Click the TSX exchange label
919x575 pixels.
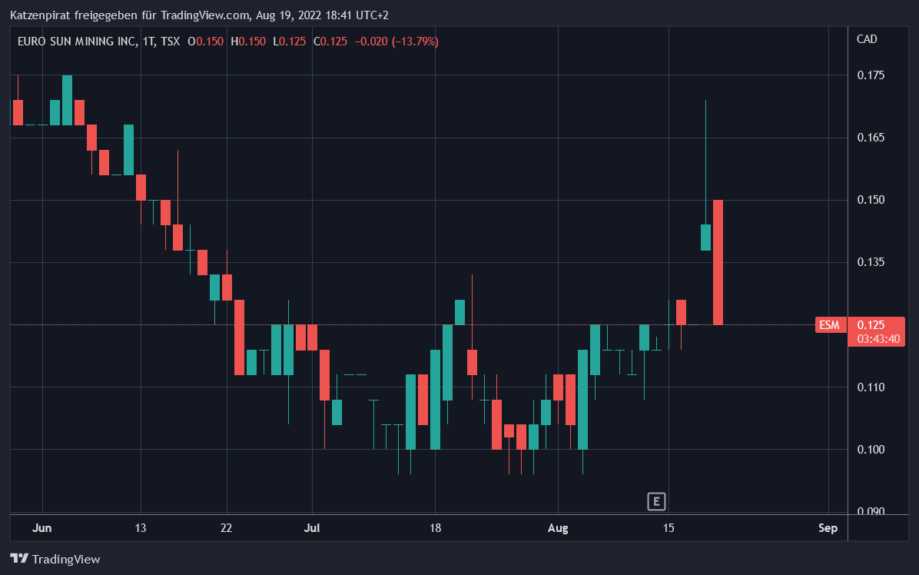(171, 42)
